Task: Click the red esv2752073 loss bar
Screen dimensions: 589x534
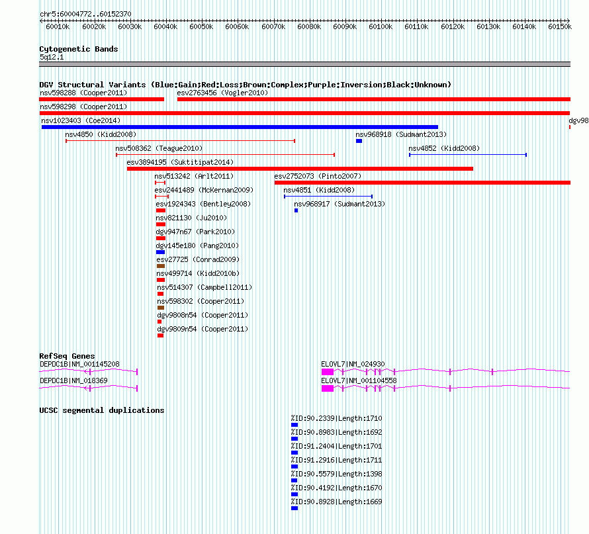Action: tap(423, 183)
